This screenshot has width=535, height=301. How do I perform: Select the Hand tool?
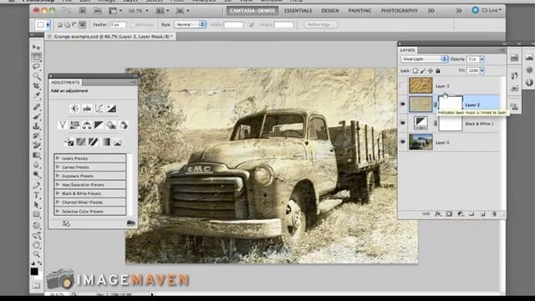click(36, 245)
